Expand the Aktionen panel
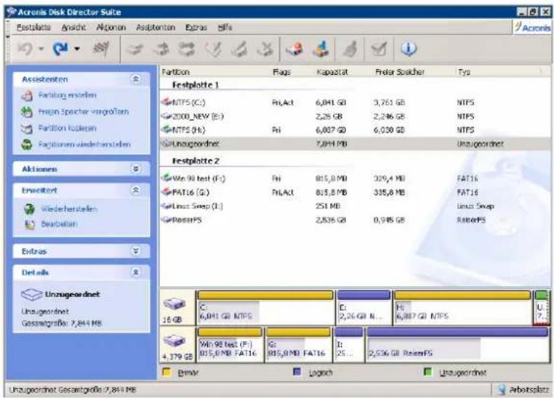The height and width of the screenshot is (398, 554). [136, 169]
